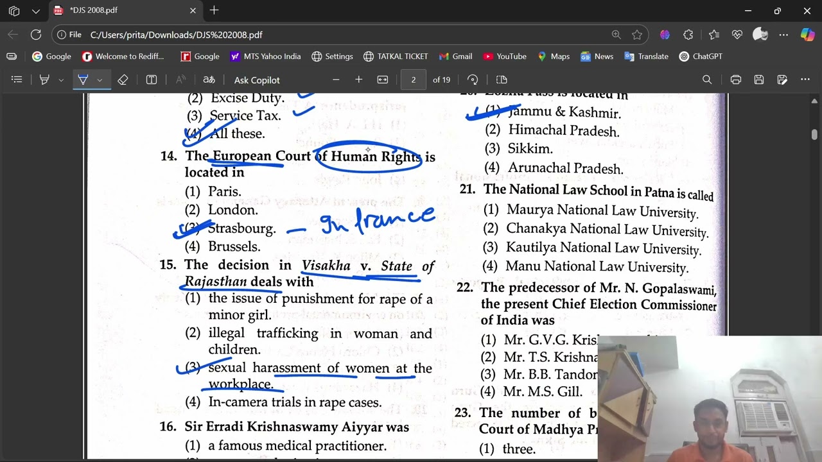Click the text 'Sir Erradi Krishnaswamy Aiyyar was'
Viewport: 822px width, 462px height.
click(x=297, y=427)
